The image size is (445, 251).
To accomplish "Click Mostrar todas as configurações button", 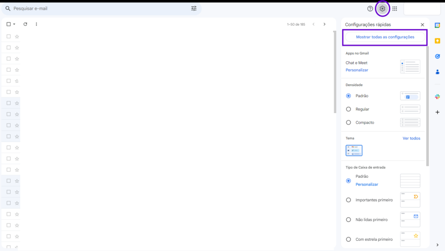I will [385, 37].
